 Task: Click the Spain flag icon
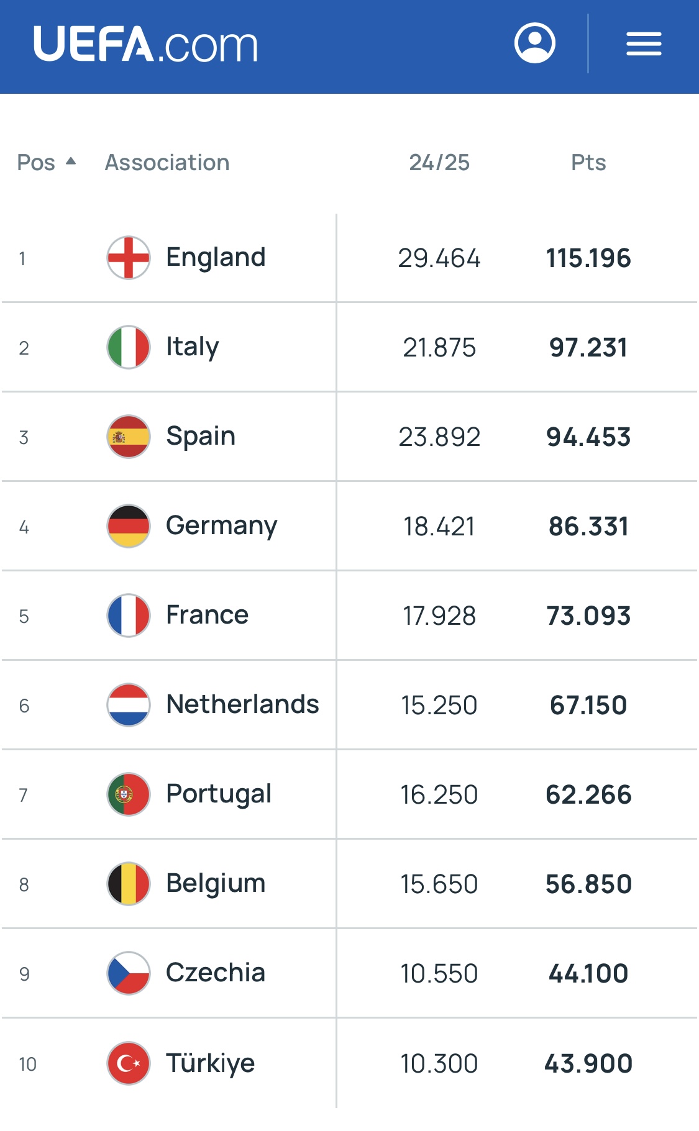pos(129,437)
